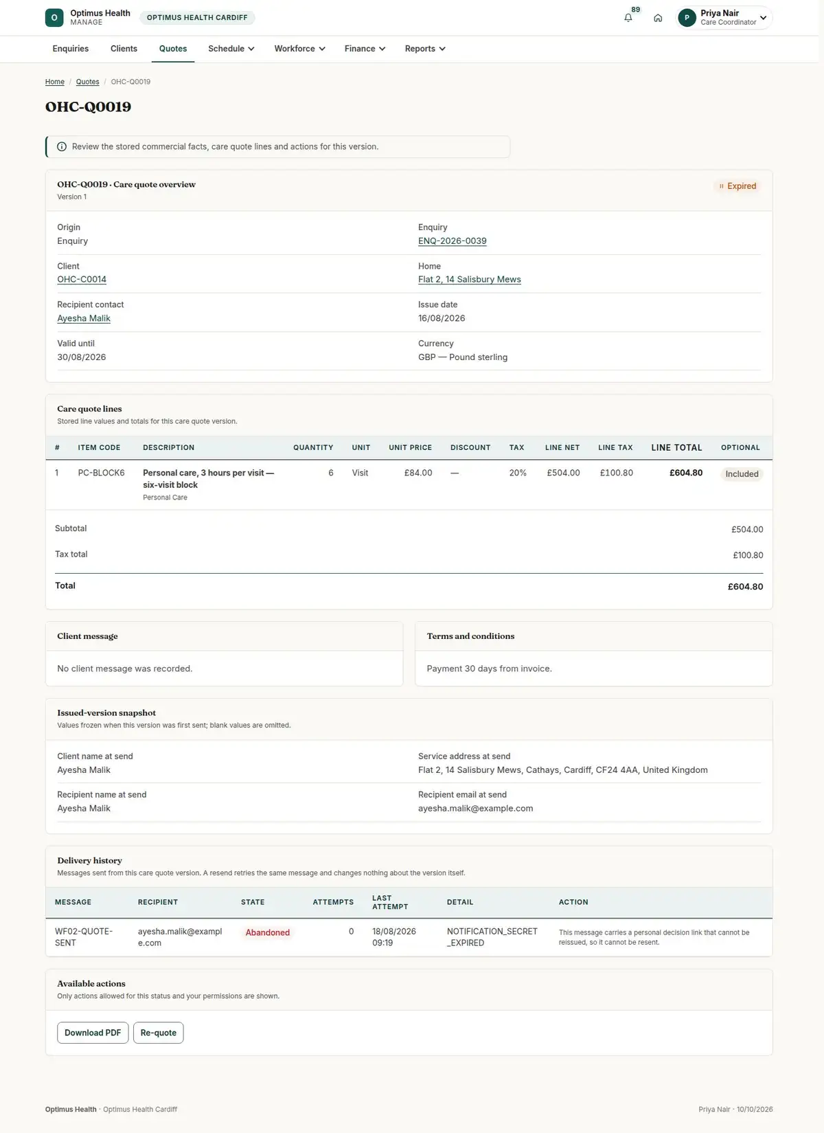Click the Abandoned delivery state label
The height and width of the screenshot is (1133, 824).
(268, 932)
